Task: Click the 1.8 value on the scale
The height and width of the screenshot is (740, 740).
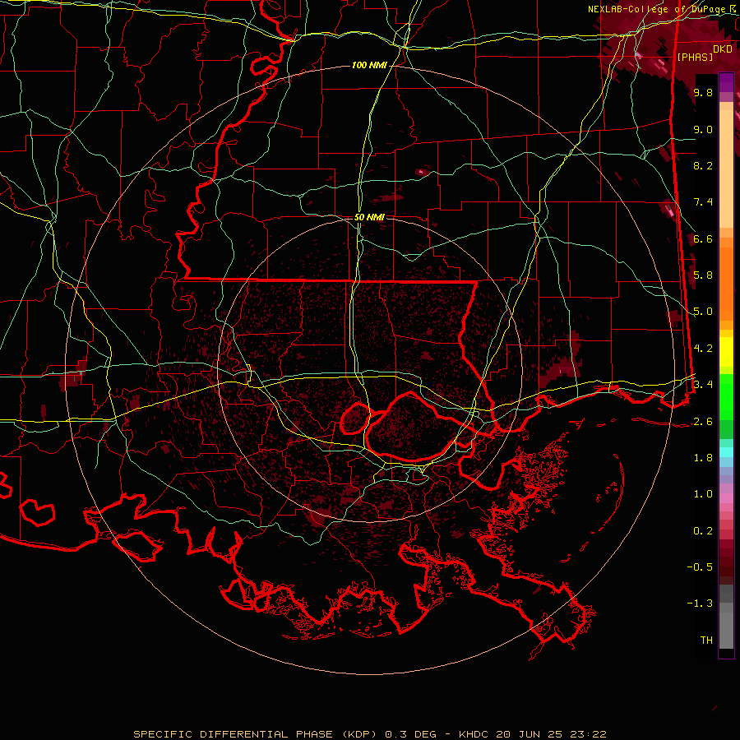Action: [703, 458]
